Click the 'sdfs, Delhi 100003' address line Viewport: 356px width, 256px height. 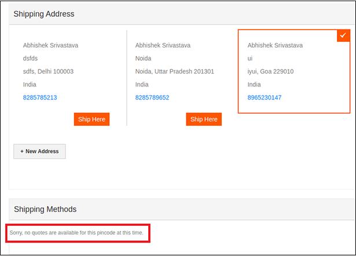pos(48,72)
